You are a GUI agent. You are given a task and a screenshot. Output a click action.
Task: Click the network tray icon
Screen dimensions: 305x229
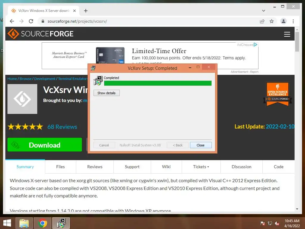tap(270, 223)
